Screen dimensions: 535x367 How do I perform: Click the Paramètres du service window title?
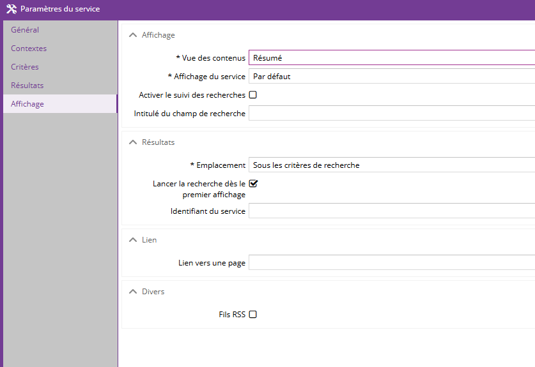click(60, 10)
